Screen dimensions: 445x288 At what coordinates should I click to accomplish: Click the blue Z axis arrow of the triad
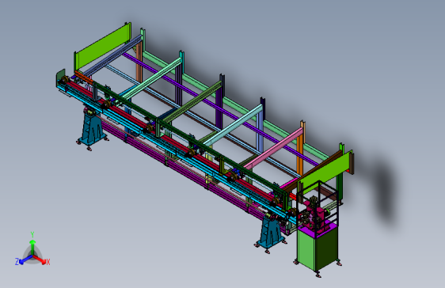[25, 260]
